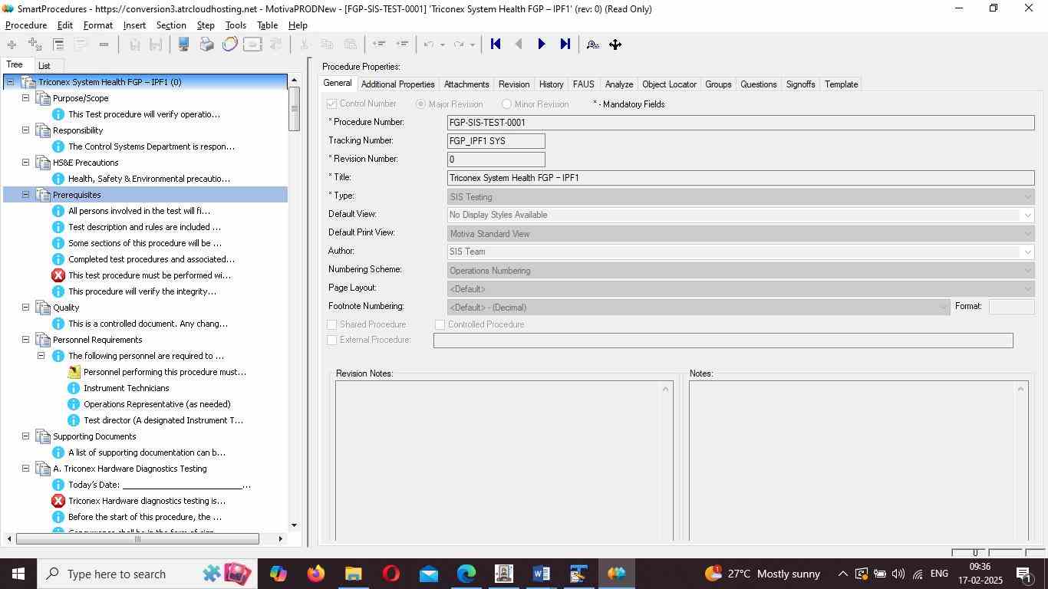The image size is (1048, 589).
Task: Open the Type dropdown showing SIS Testing
Action: click(740, 197)
